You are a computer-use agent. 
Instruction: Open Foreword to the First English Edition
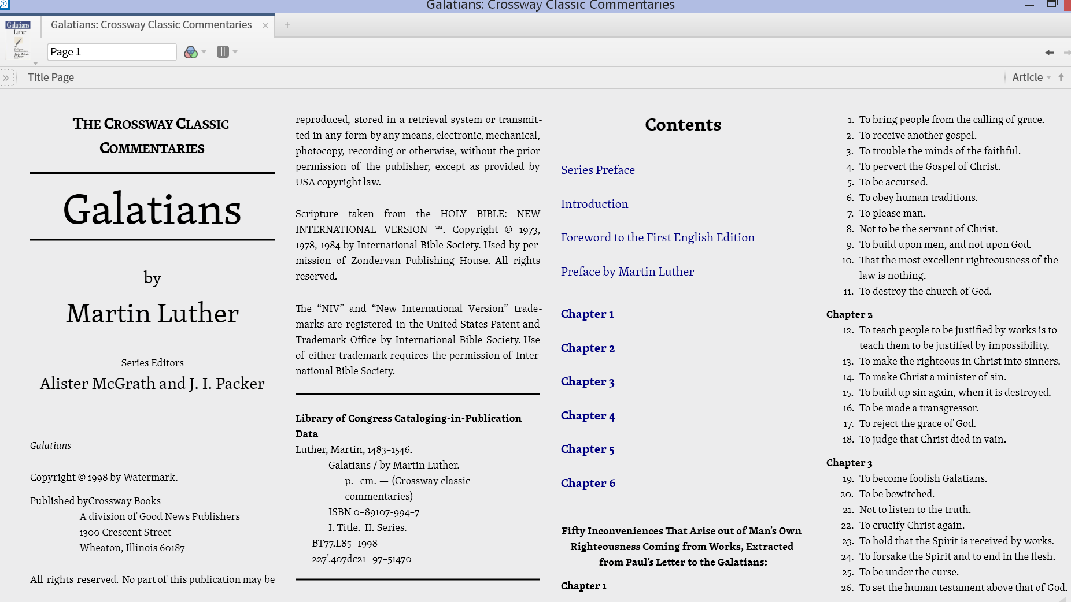click(x=658, y=237)
